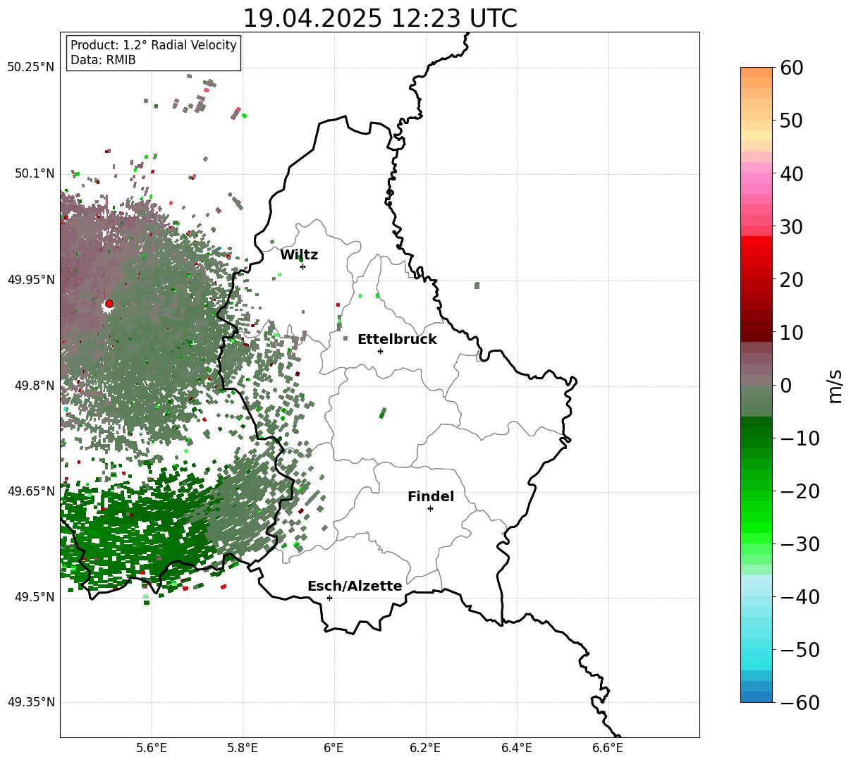Screen dimensions: 851x762
Task: Click the colorbar tick label −60
Action: tap(800, 702)
